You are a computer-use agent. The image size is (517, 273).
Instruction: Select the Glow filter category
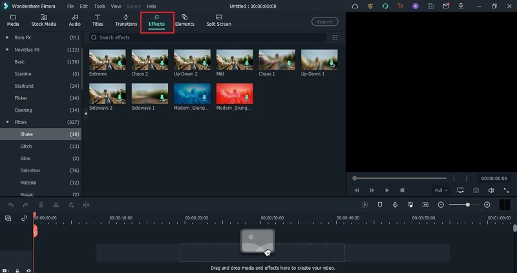[x=41, y=158]
